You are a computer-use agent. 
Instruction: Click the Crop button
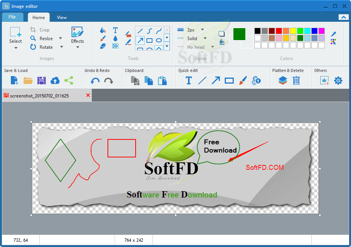tap(40, 30)
